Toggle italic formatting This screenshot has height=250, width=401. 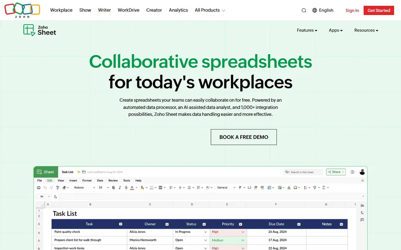point(120,187)
